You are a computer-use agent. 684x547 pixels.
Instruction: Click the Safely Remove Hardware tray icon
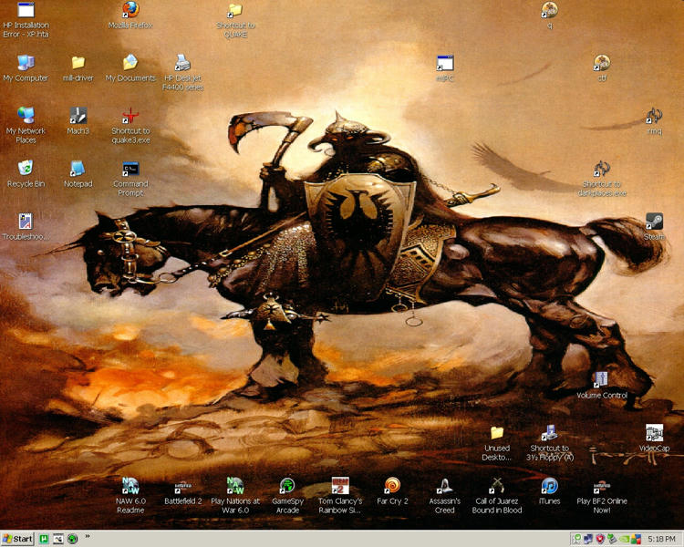point(612,539)
